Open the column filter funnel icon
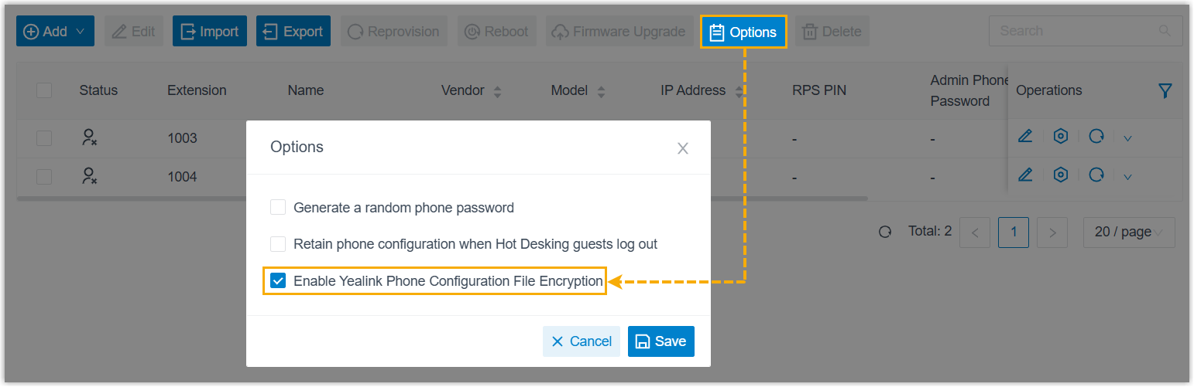 click(1165, 91)
